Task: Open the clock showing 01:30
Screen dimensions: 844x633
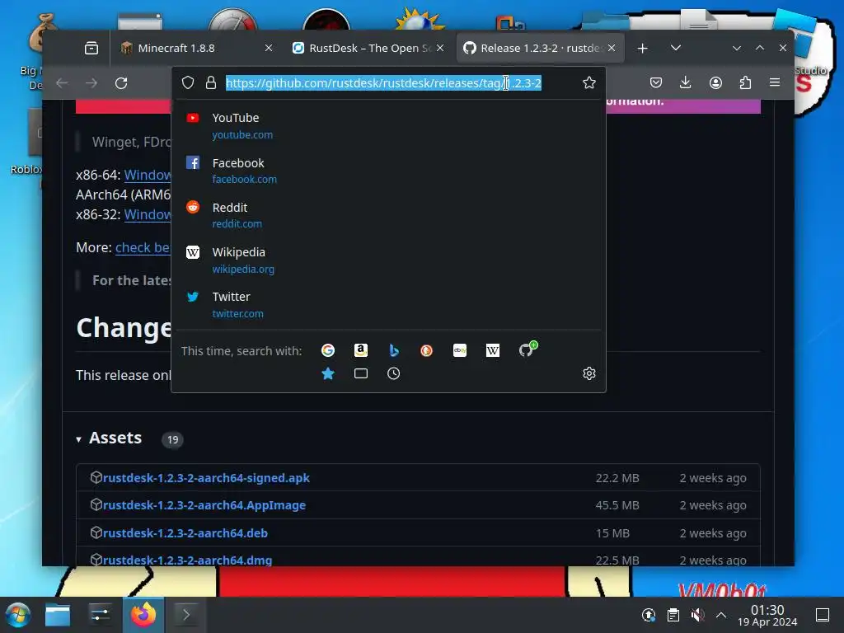Action: [767, 615]
